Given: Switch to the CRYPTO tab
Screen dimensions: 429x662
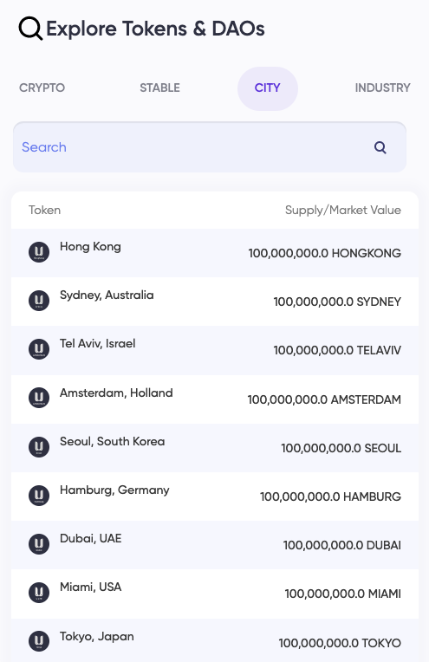Looking at the screenshot, I should [42, 88].
